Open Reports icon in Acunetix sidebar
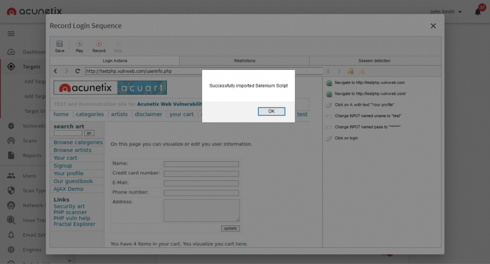490x264 pixels. click(x=11, y=155)
